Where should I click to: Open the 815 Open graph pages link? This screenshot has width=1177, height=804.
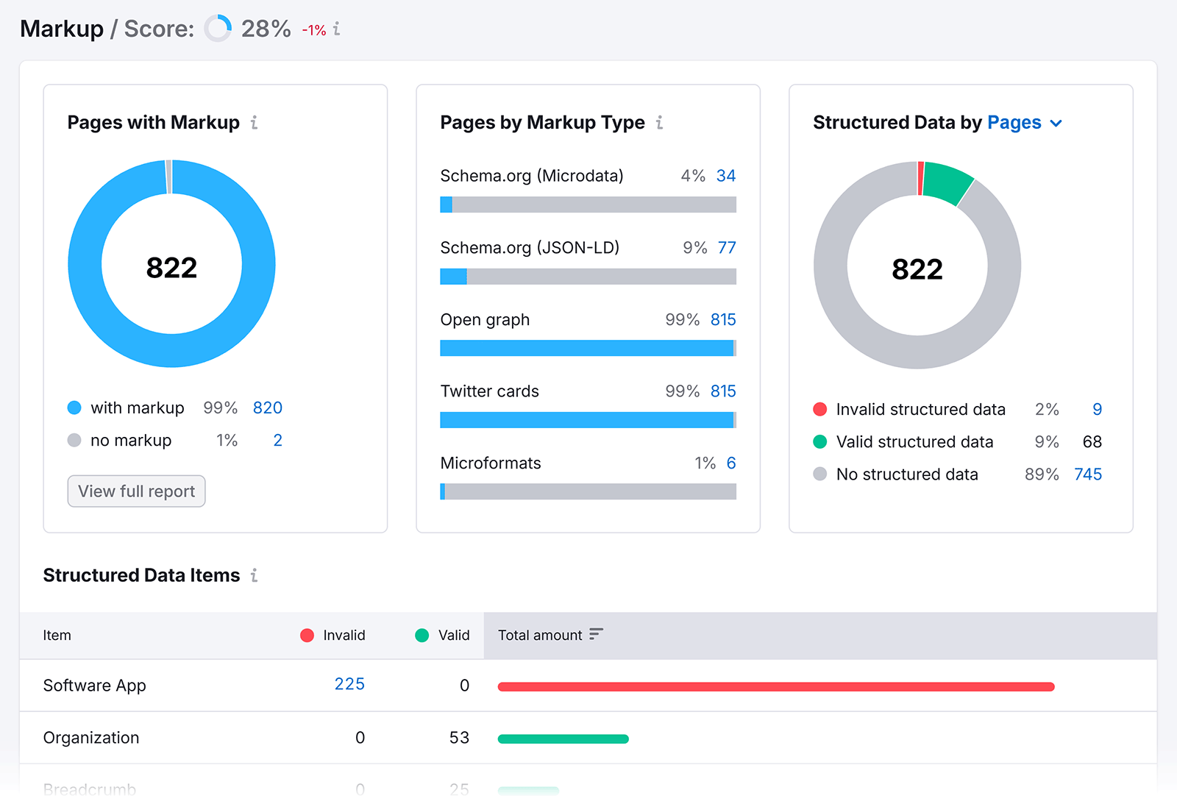click(x=722, y=319)
